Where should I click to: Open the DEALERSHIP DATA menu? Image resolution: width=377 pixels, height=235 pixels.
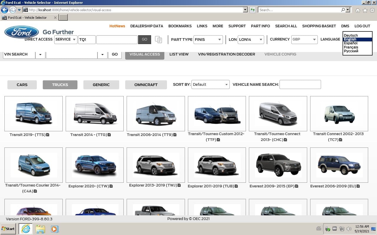point(147,26)
